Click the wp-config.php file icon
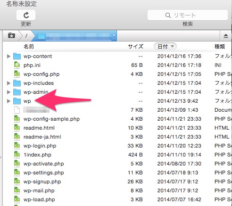 pyautogui.click(x=17, y=74)
